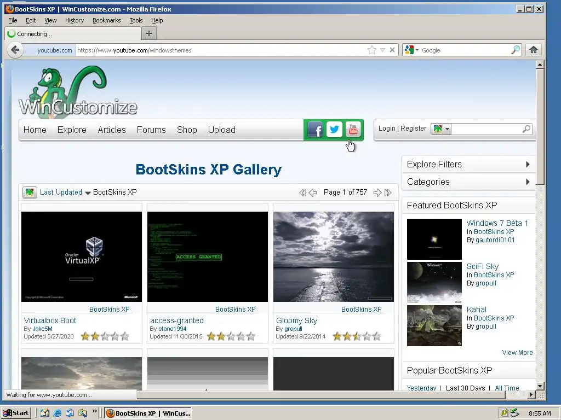This screenshot has height=420, width=561.
Task: Open a new tab with plus button
Action: (149, 33)
